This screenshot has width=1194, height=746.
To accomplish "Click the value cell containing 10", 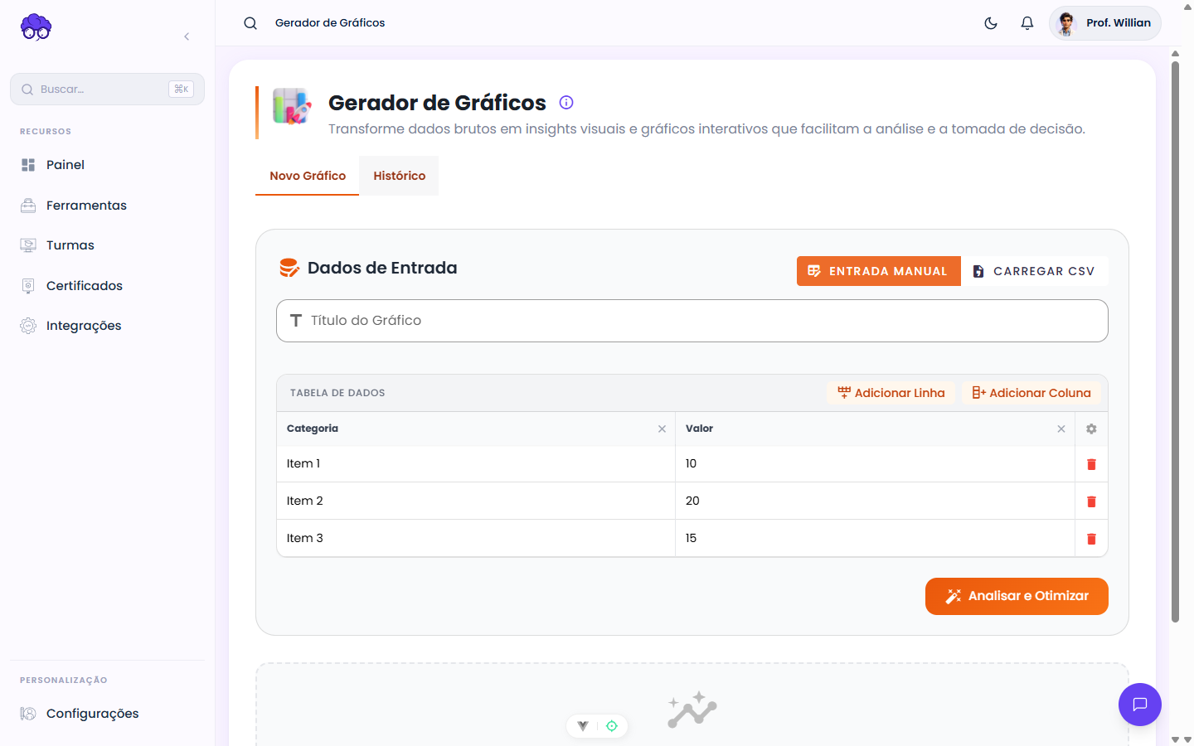I will (875, 464).
